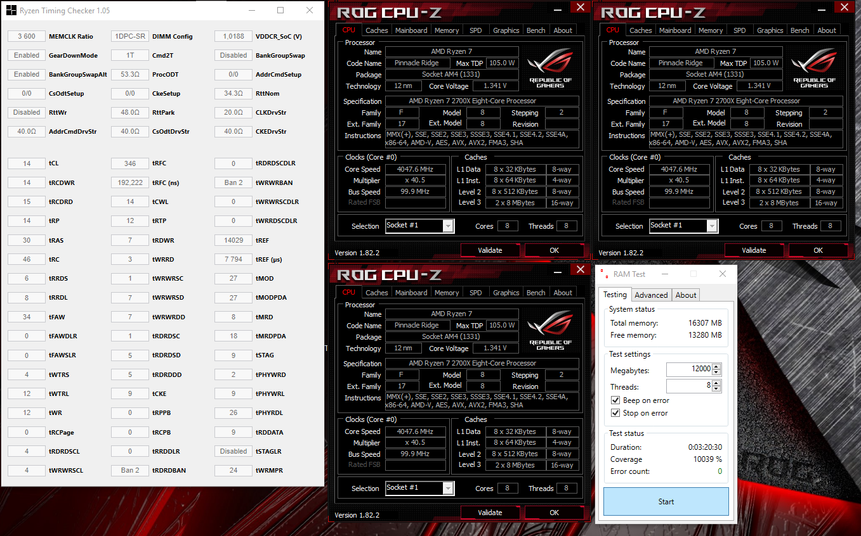This screenshot has height=536, width=861.
Task: Click Validate in top-left CPU-Z
Action: pos(490,250)
